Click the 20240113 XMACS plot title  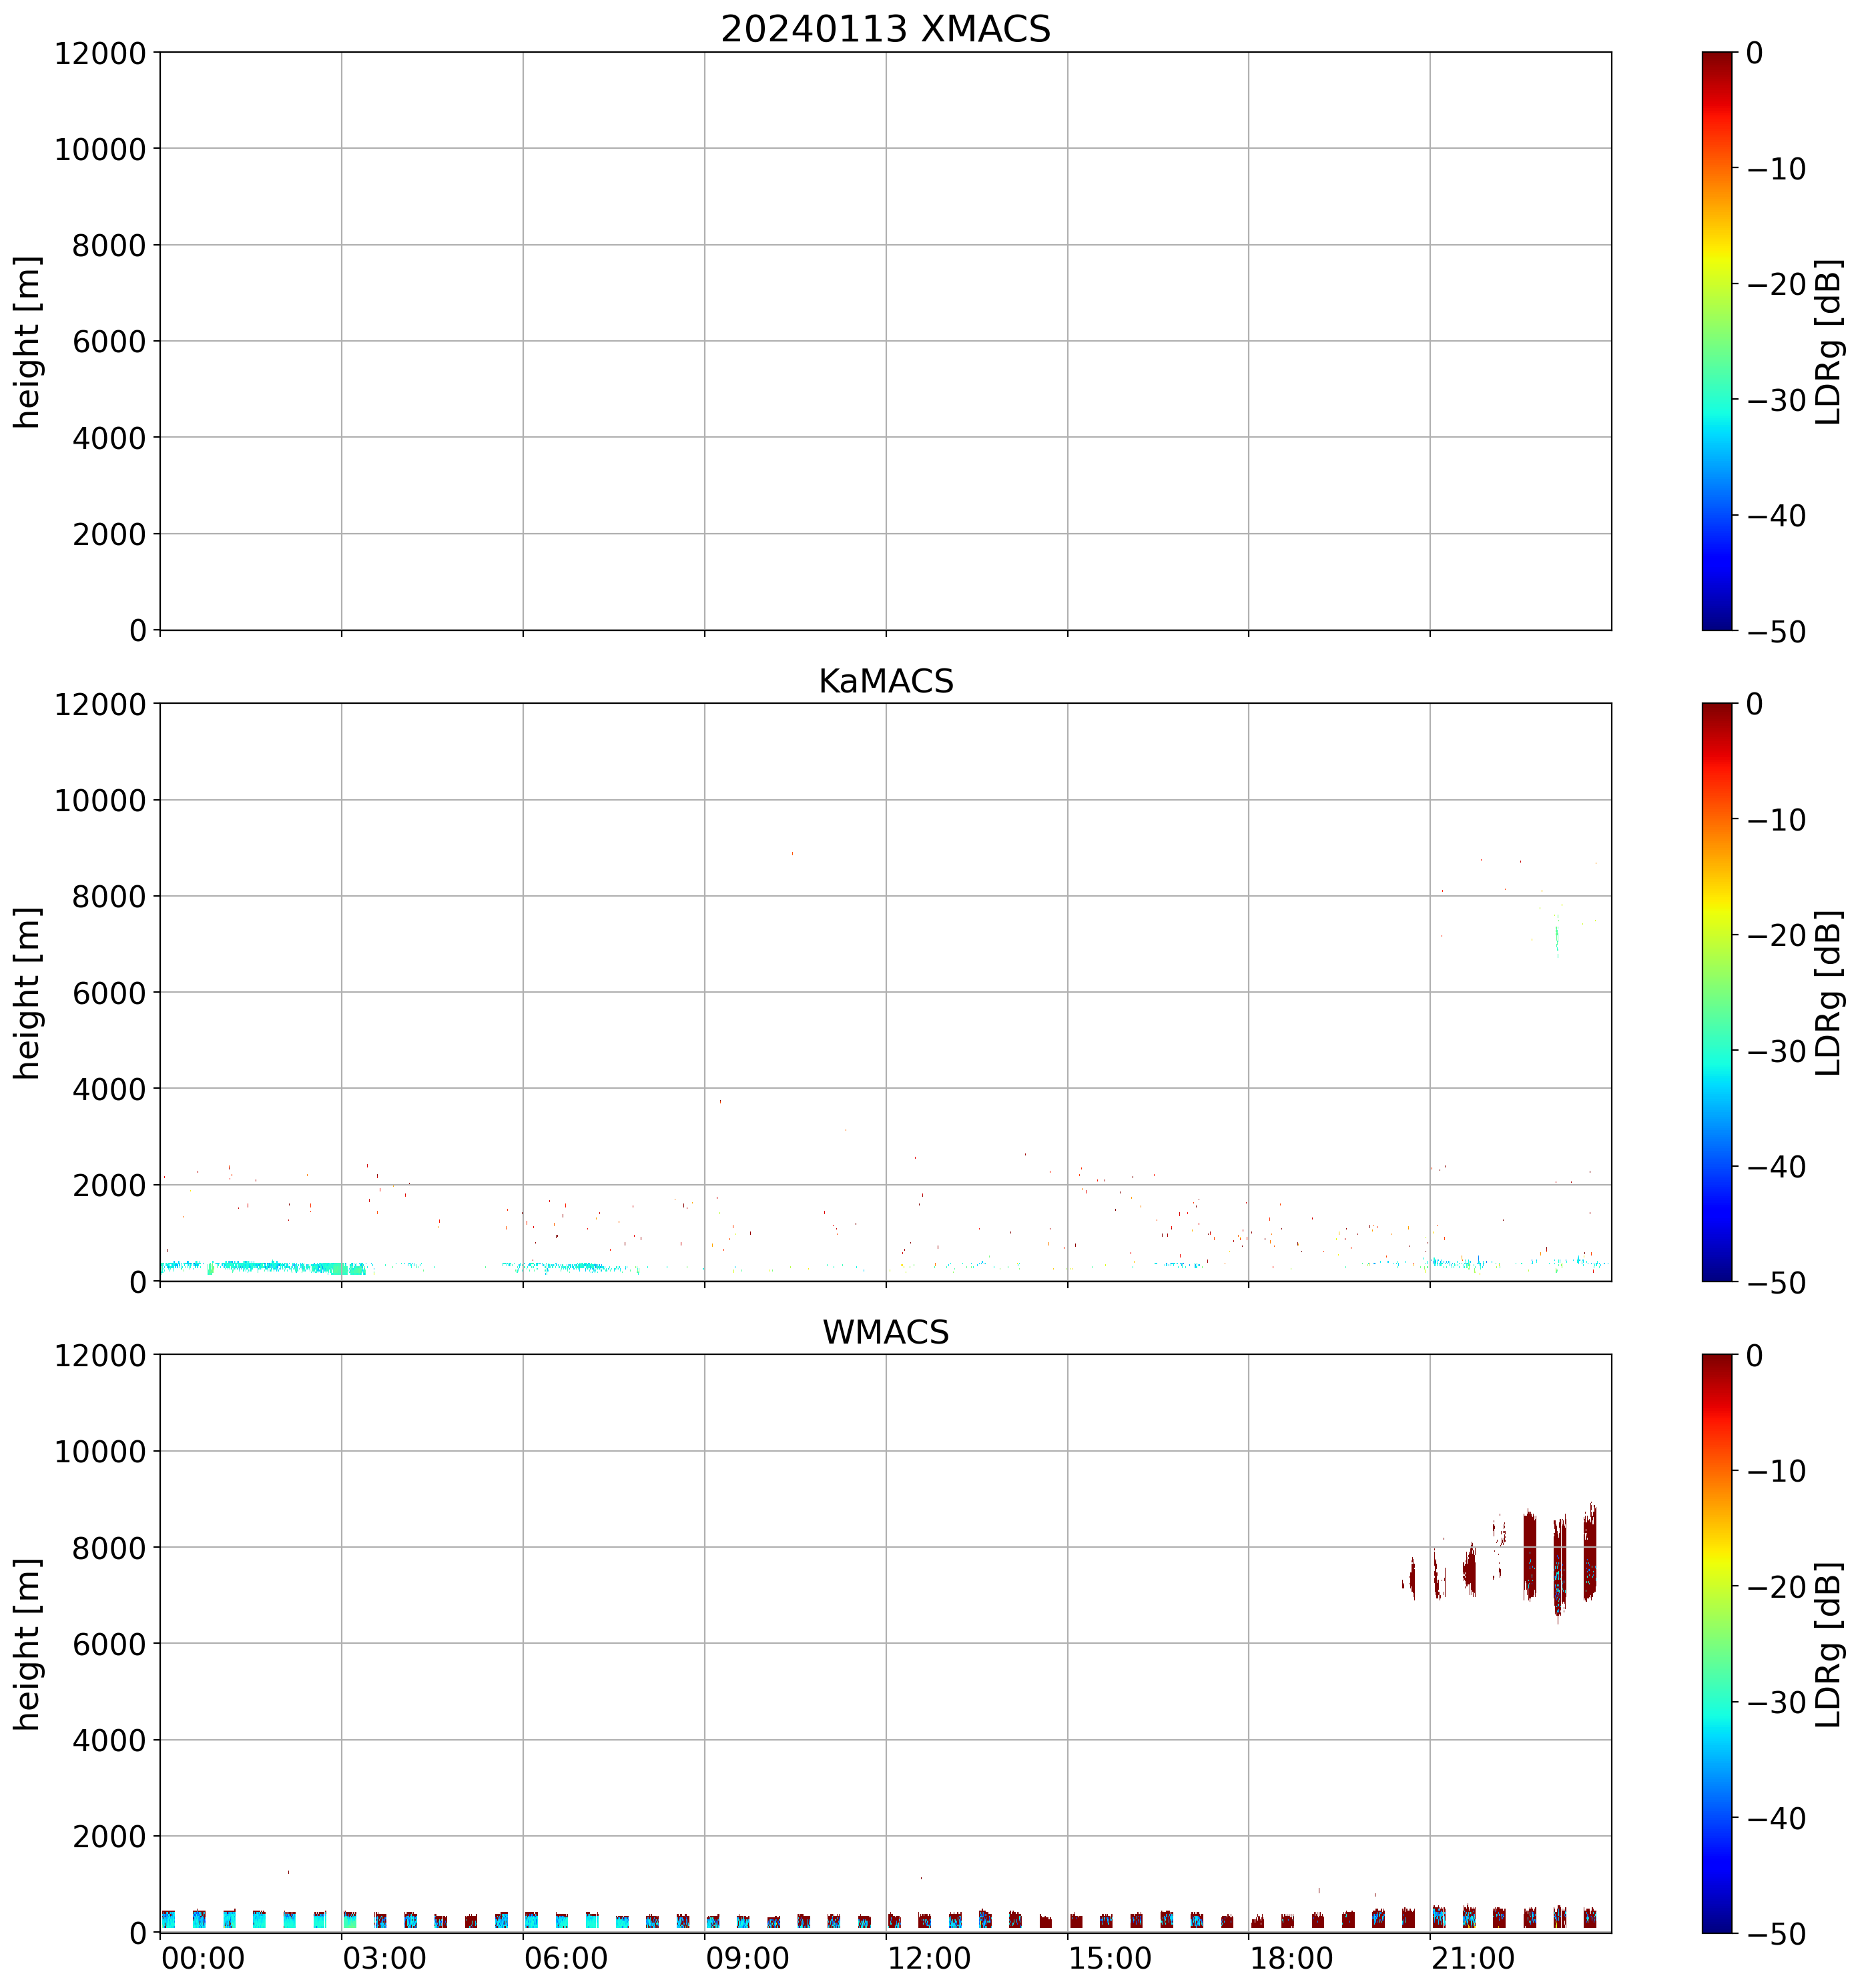884,29
